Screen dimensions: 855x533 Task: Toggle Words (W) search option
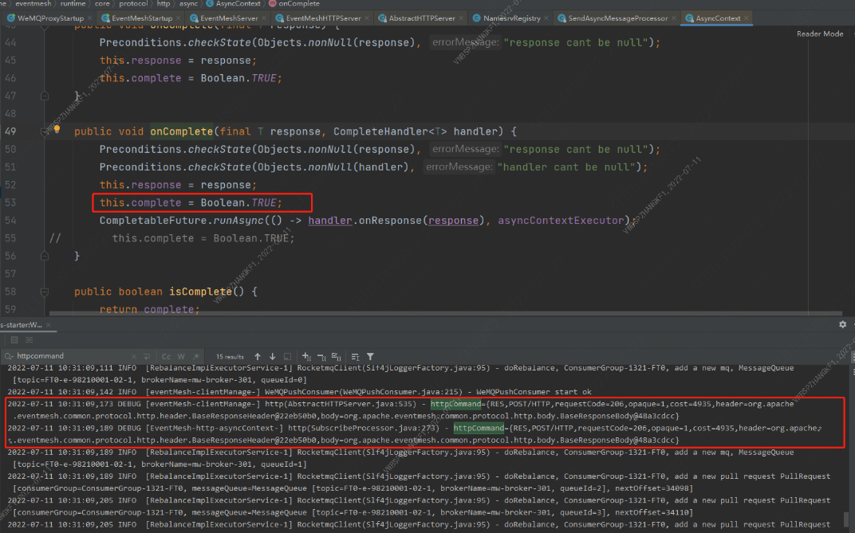[181, 357]
